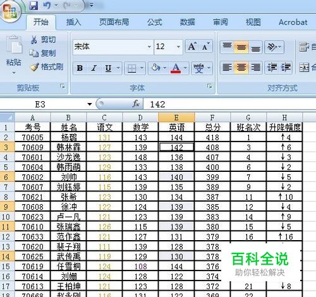Viewport: 316px width, 297px height.
Task: Open the 插入 ribbon tab
Action: (x=74, y=22)
